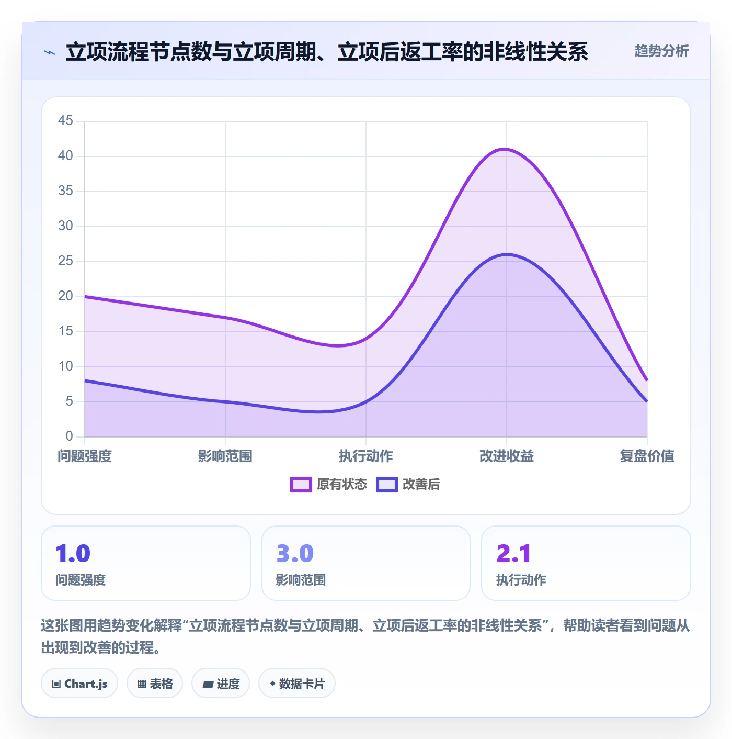Click the diamond icon in 数据卡片 chip
The image size is (732, 739).
(x=272, y=684)
